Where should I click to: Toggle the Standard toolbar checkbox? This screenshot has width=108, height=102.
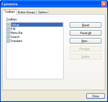coord(8,41)
